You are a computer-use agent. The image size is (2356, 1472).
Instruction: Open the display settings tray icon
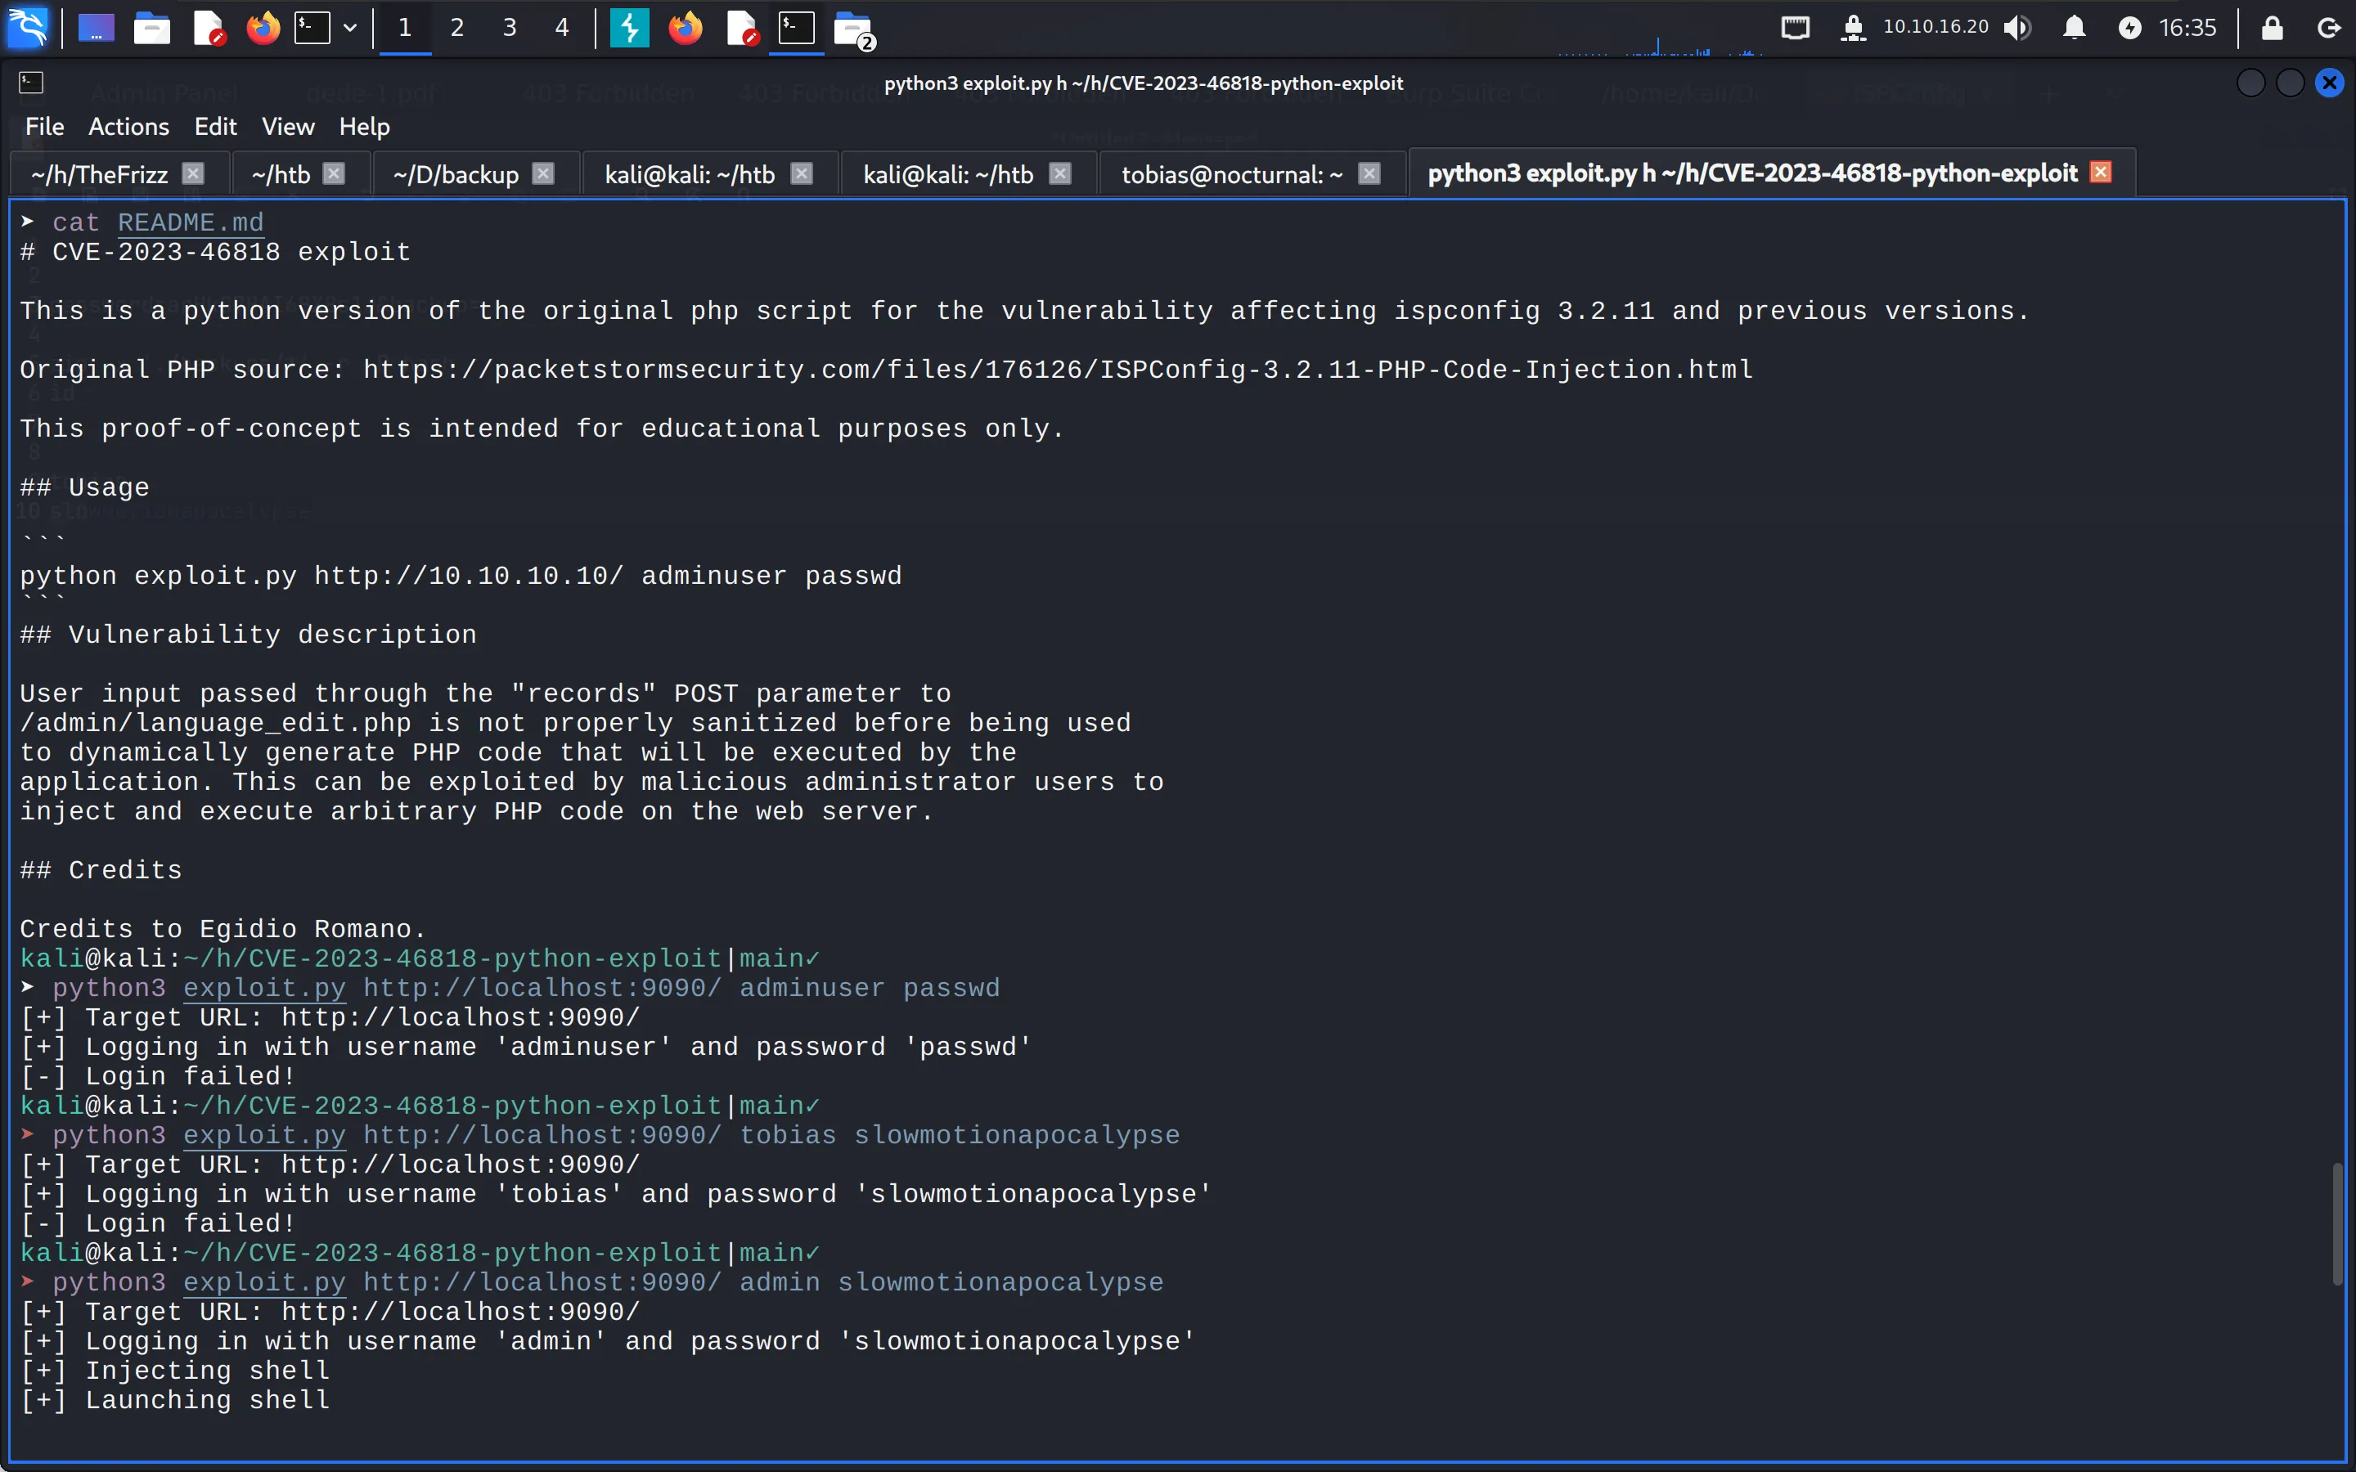tap(1796, 29)
